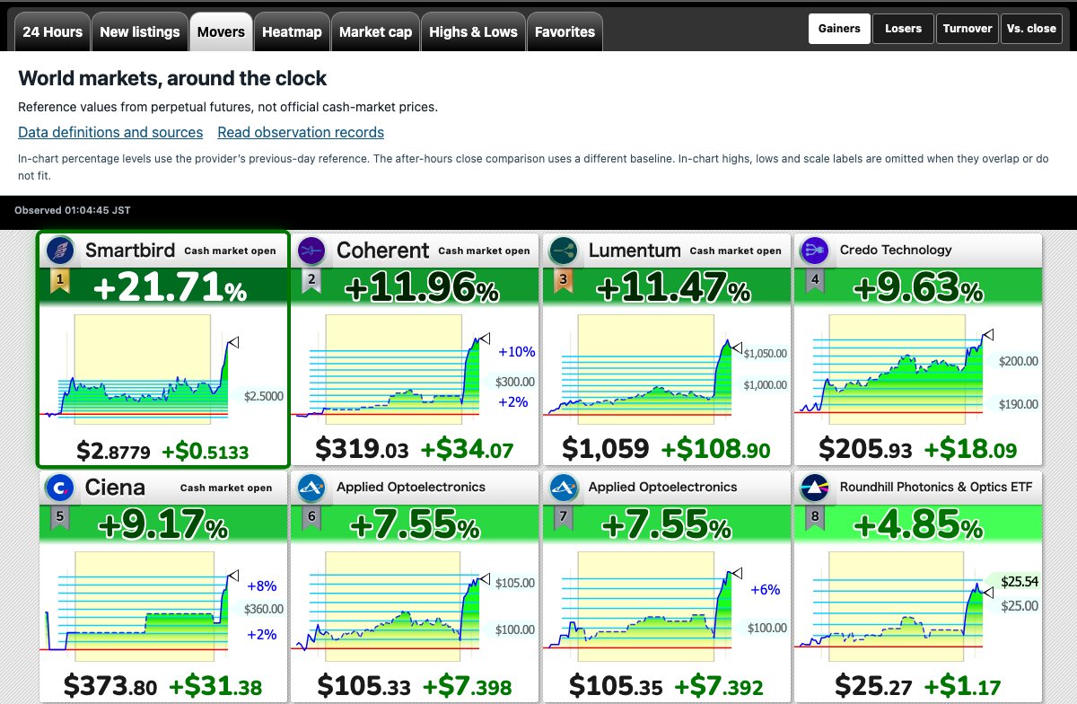Open the 24 Hours tab

pyautogui.click(x=53, y=32)
